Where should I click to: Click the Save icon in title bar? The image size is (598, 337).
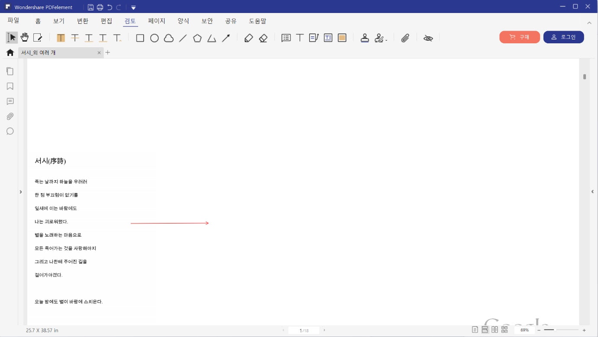[x=91, y=7]
